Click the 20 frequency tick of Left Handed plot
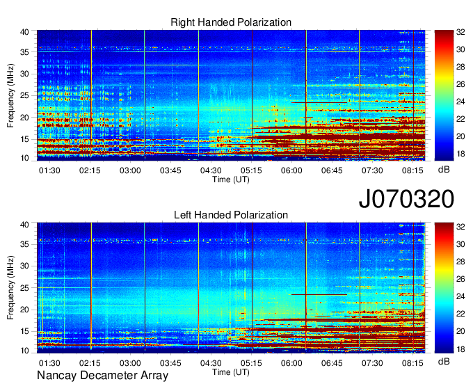 tap(25, 310)
